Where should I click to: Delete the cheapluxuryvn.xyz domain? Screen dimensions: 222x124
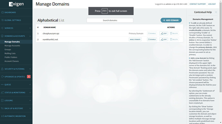tap(174, 33)
